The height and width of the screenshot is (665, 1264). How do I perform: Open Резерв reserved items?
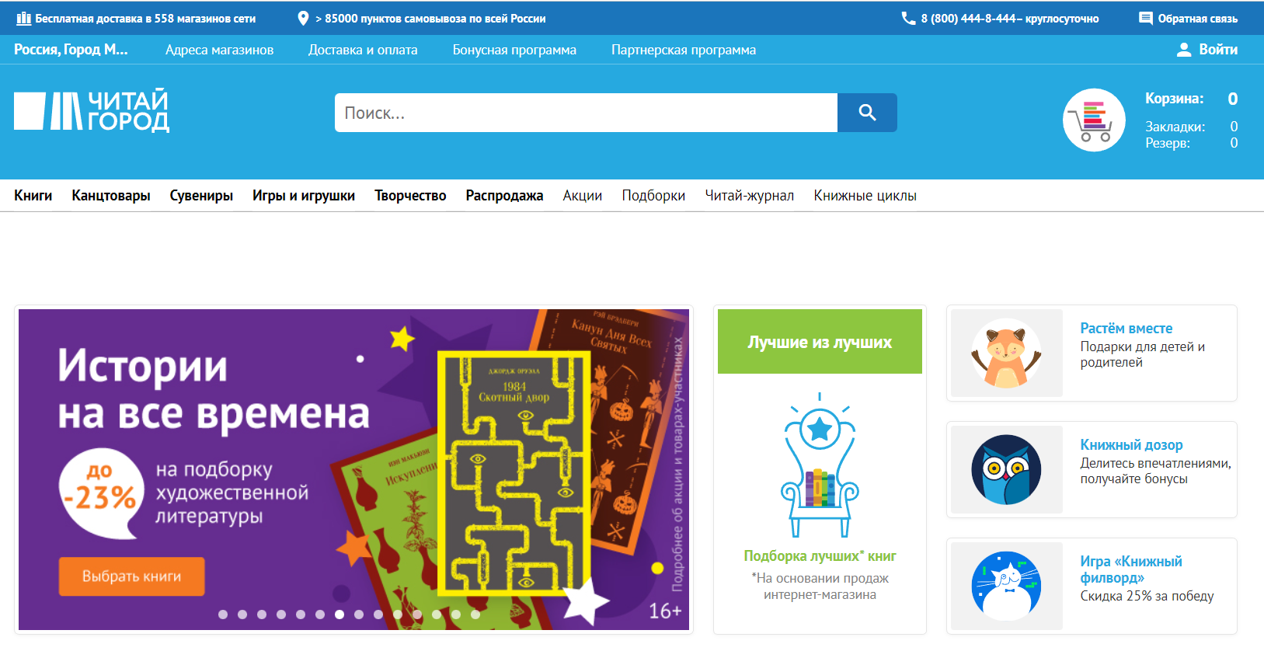coord(1168,143)
